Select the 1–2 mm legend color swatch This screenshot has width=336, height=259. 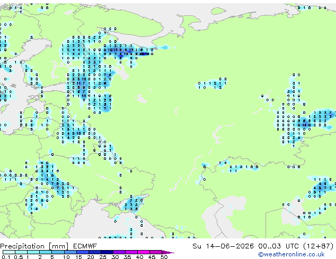pos(33,252)
